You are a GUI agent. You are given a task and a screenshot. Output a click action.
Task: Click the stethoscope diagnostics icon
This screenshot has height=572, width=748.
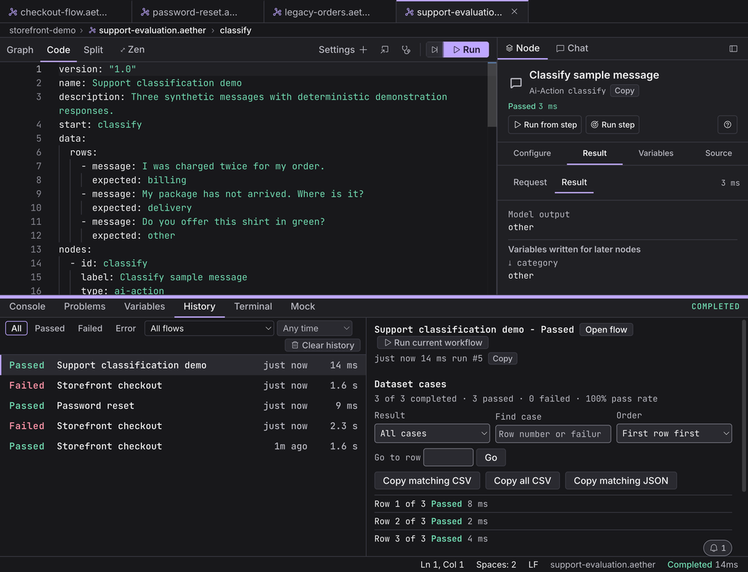click(x=406, y=49)
